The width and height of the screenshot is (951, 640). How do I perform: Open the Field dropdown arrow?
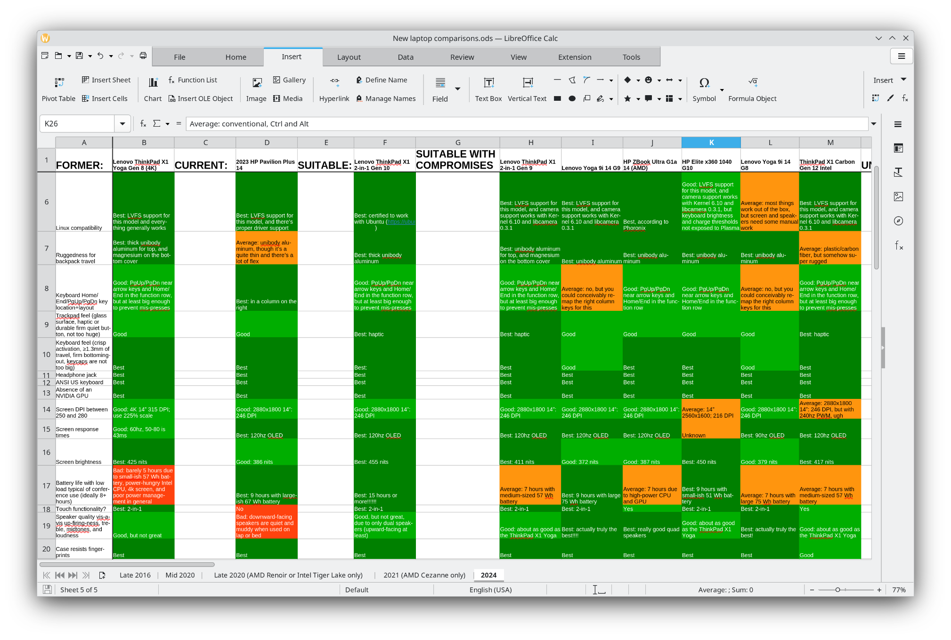click(x=457, y=89)
